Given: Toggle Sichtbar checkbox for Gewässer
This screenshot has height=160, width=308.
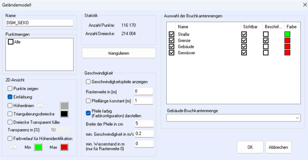Looking at the screenshot, I should pos(244,53).
